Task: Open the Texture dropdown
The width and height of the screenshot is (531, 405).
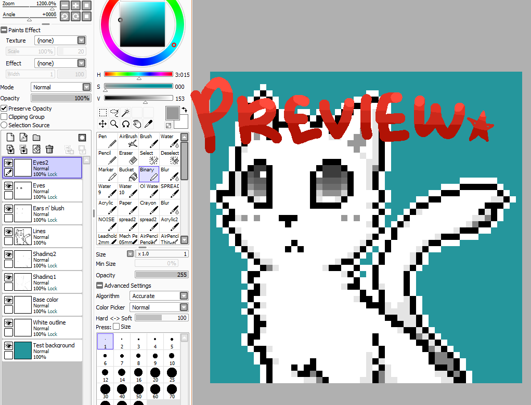Action: pos(60,40)
